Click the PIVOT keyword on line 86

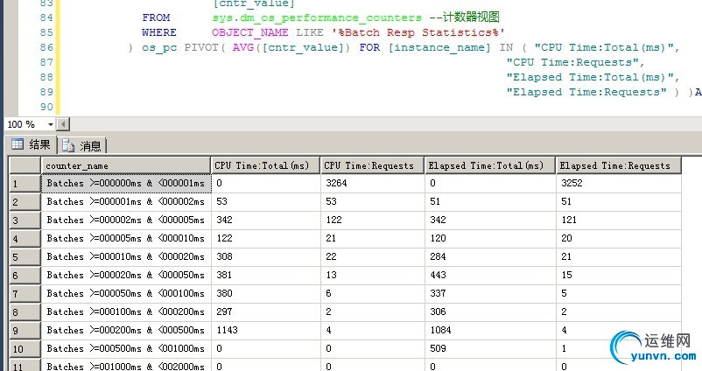click(201, 47)
